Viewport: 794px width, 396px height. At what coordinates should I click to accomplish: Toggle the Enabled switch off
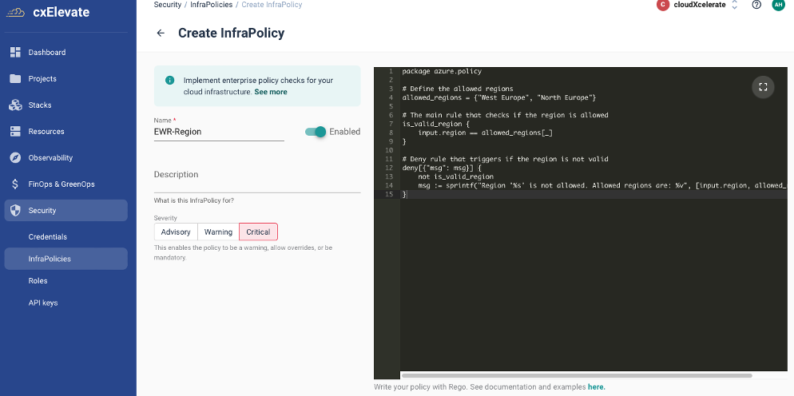(x=316, y=132)
